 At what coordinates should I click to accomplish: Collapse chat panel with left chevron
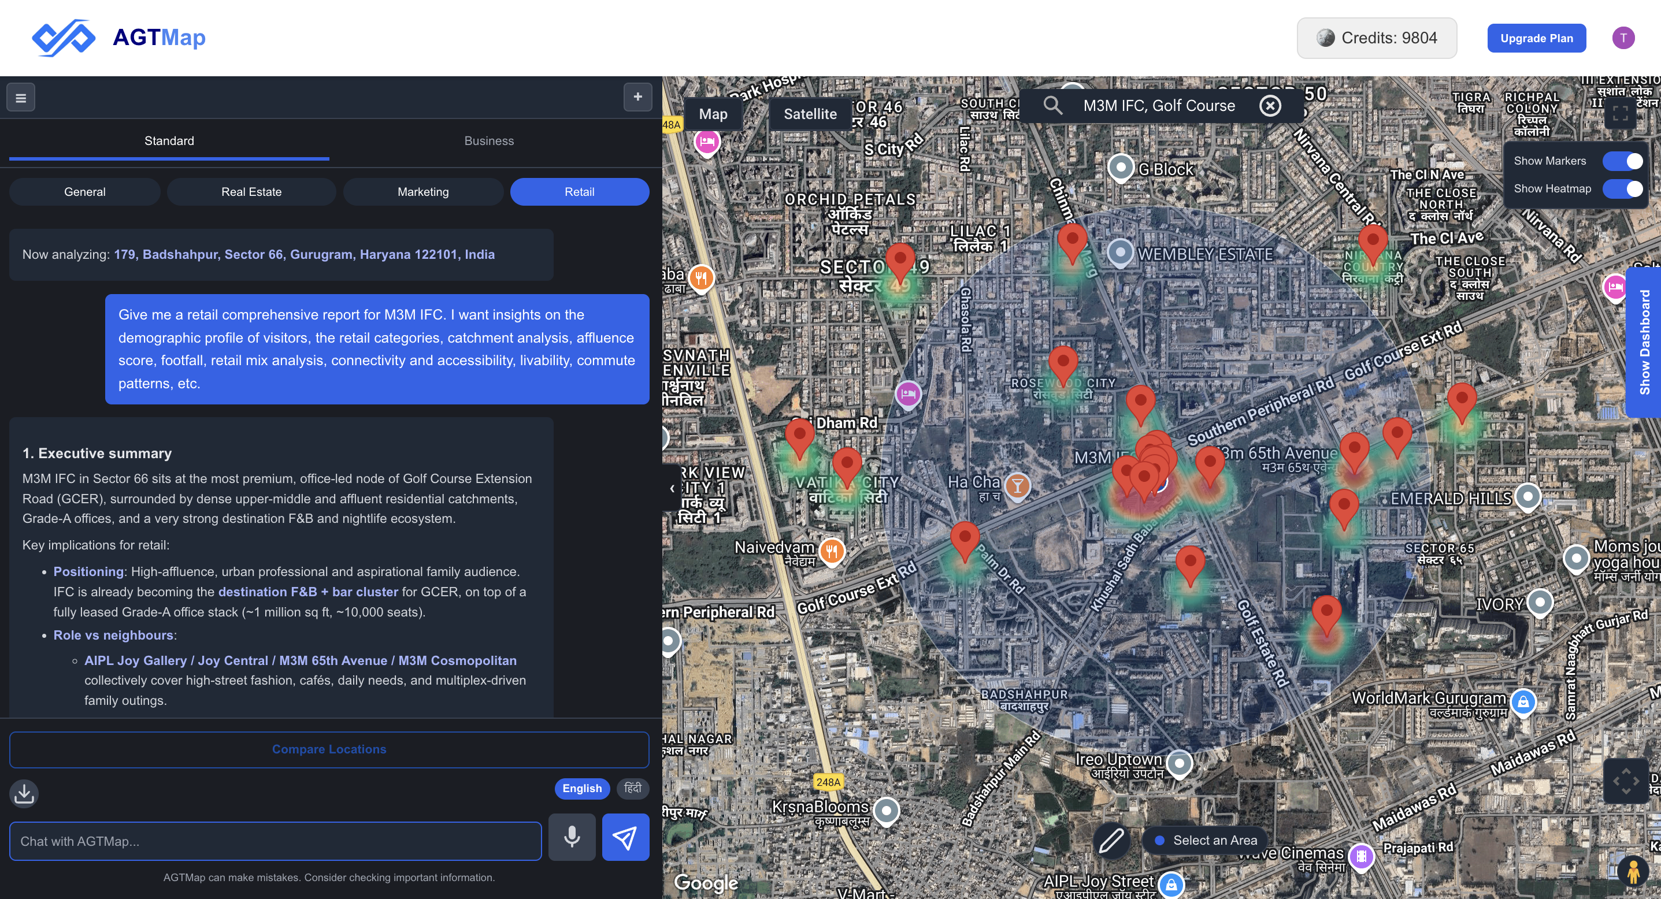click(x=672, y=488)
